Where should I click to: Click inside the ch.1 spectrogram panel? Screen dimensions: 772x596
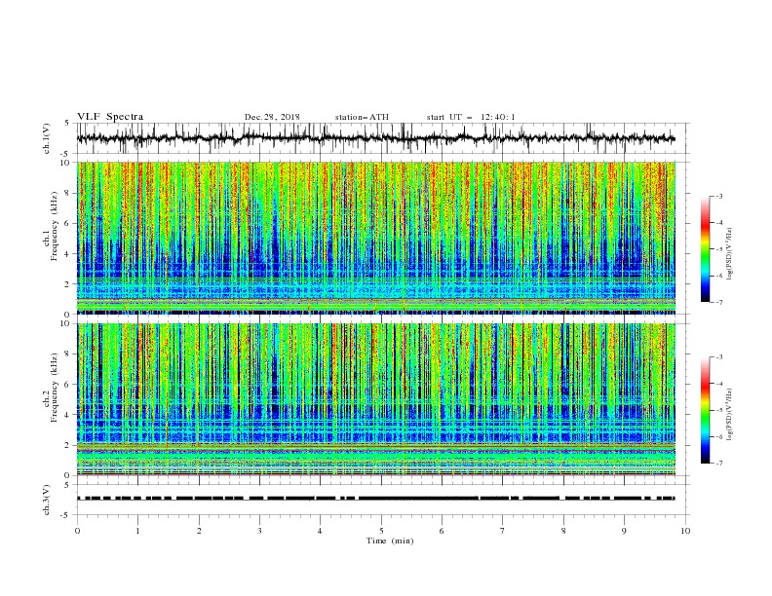(x=376, y=238)
